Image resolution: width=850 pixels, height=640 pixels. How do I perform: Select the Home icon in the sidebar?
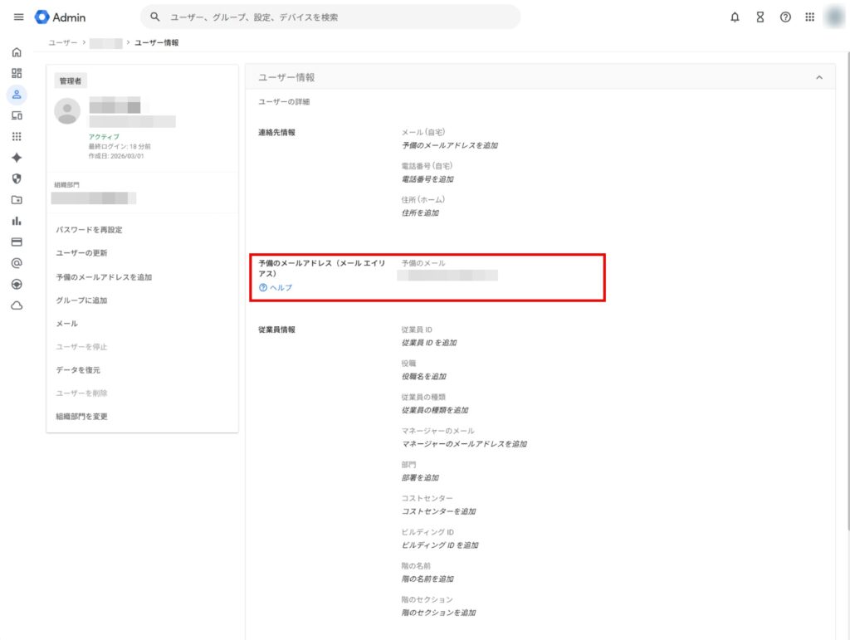15,51
